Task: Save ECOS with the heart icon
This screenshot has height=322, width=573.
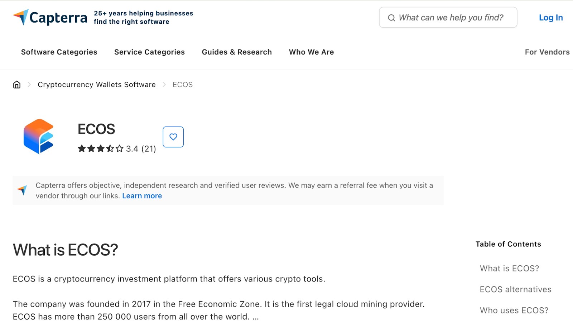Action: coord(173,137)
